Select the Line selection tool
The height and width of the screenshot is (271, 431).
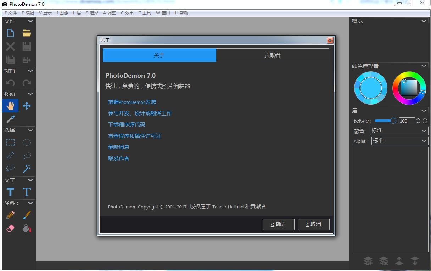pos(11,156)
